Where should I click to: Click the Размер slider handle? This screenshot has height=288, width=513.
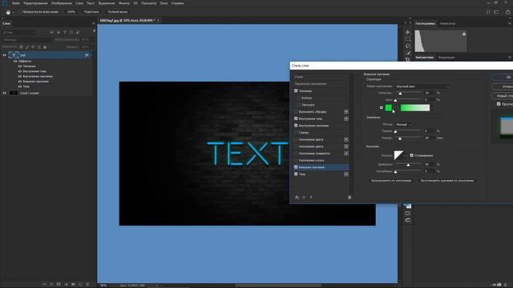[x=400, y=138]
